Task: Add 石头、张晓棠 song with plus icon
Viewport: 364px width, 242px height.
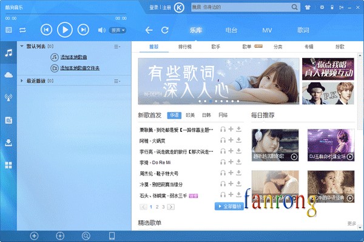Action: click(x=231, y=194)
